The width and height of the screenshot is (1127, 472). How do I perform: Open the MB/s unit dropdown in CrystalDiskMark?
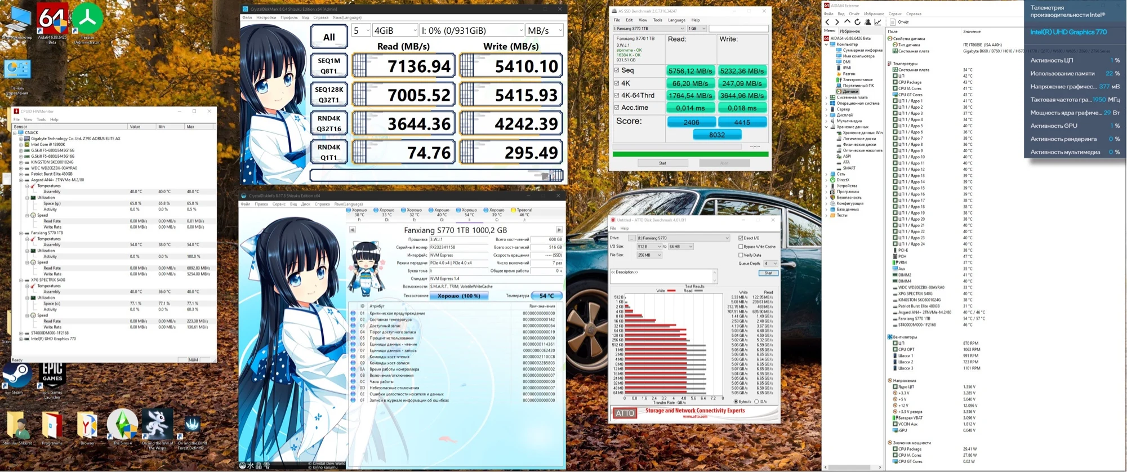pyautogui.click(x=545, y=30)
